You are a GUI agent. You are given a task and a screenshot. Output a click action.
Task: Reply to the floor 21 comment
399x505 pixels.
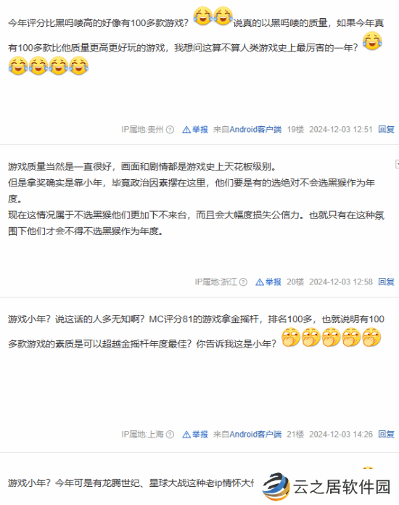(386, 435)
